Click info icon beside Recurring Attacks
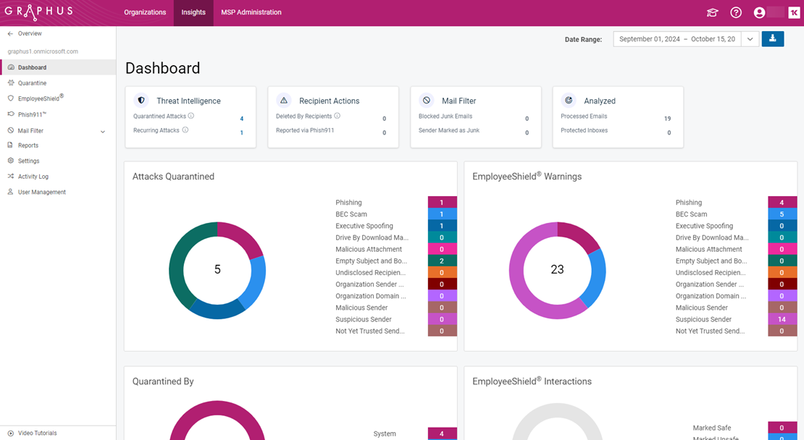Image resolution: width=804 pixels, height=440 pixels. coord(185,130)
